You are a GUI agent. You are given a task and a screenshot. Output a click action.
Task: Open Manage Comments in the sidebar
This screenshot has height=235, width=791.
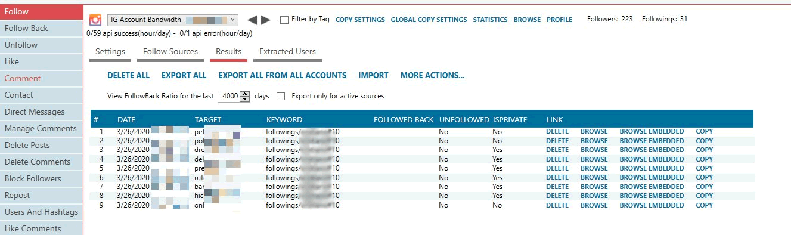point(42,128)
